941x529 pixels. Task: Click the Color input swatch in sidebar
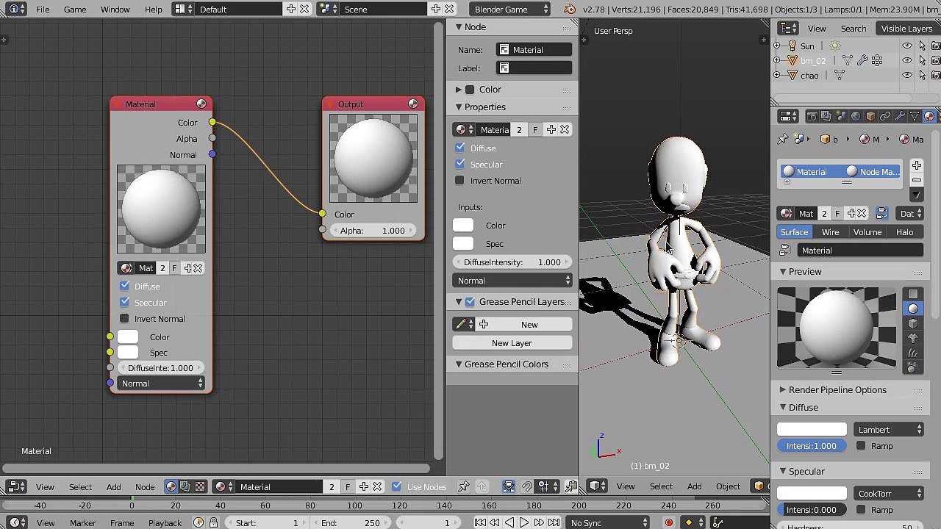point(463,226)
